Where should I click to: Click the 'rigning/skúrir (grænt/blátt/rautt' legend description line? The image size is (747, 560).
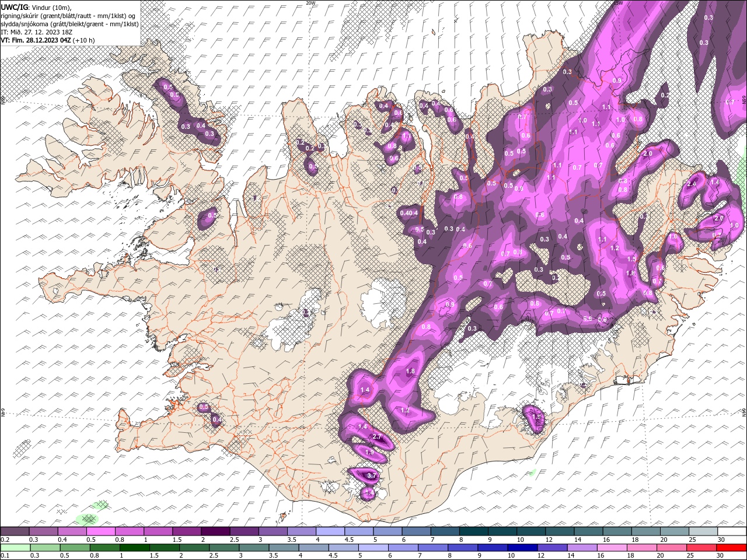tap(69, 15)
